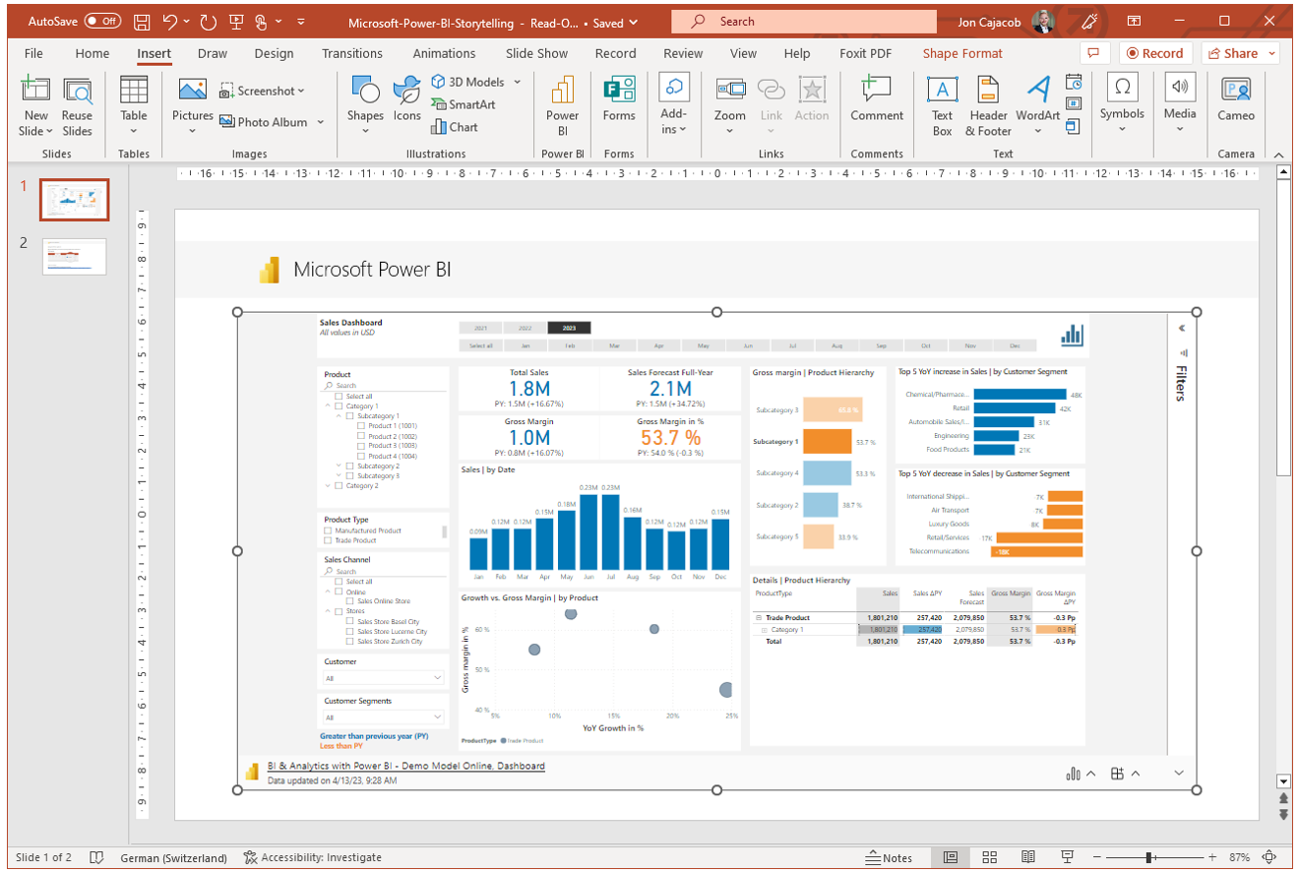The height and width of the screenshot is (872, 1298).
Task: Select the slide 2 thumbnail
Action: click(x=74, y=256)
